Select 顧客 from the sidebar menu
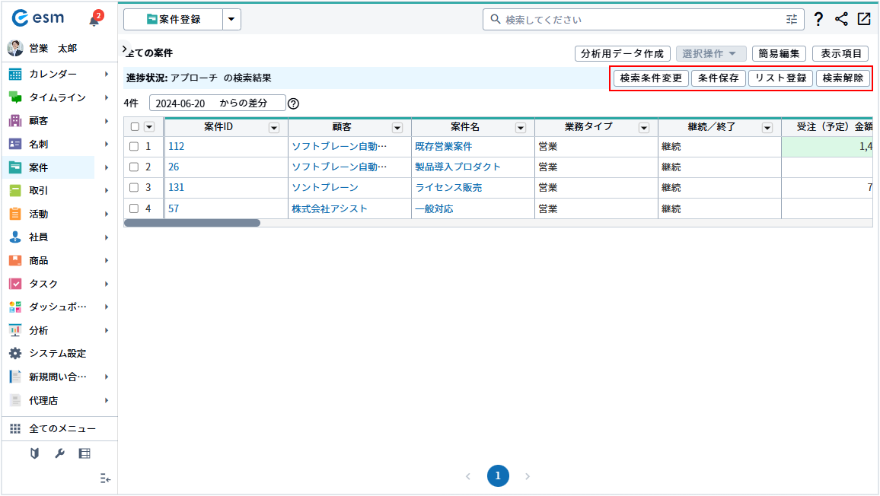 coord(38,121)
